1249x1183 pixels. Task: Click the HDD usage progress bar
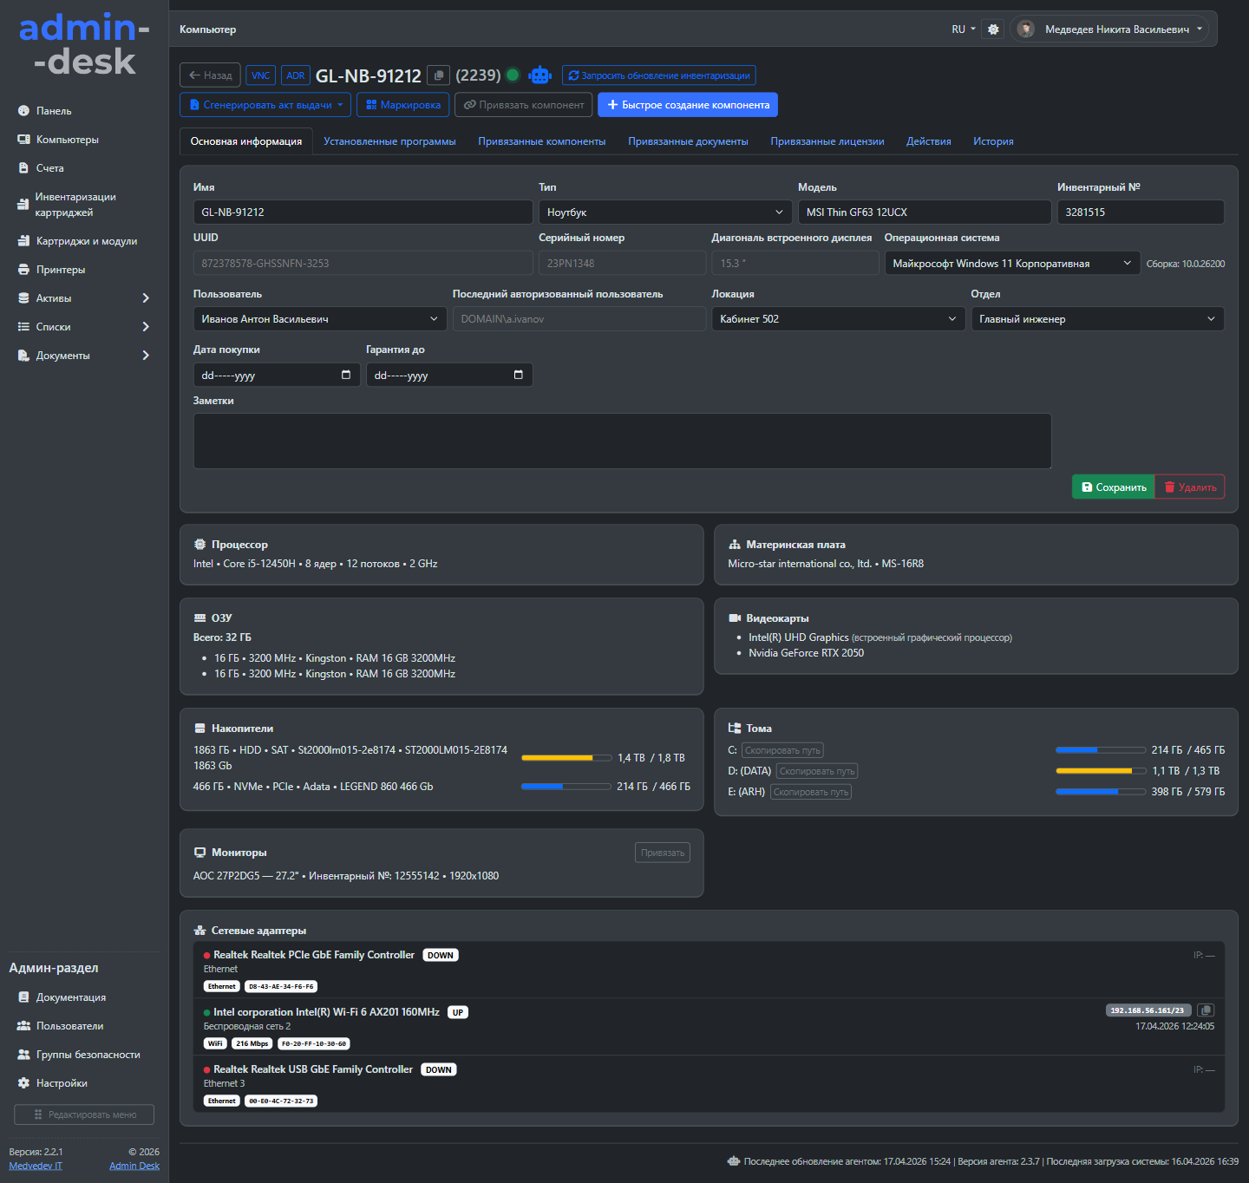(566, 758)
